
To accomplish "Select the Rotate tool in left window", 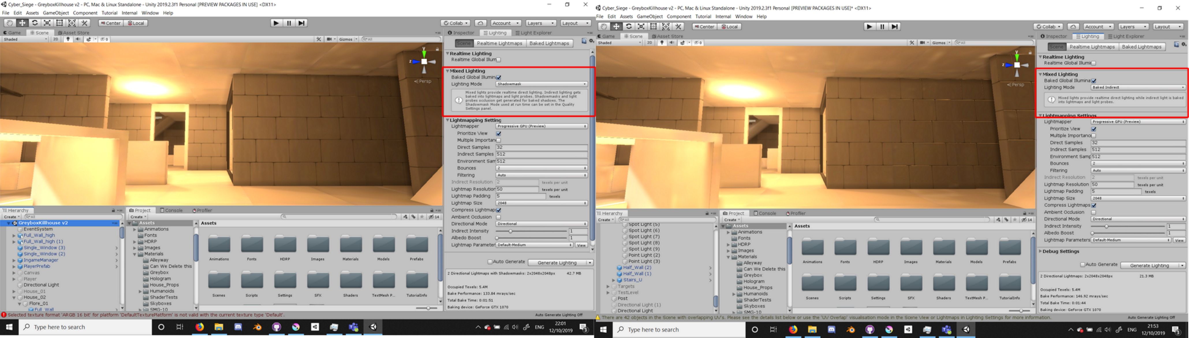I will pyautogui.click(x=35, y=23).
